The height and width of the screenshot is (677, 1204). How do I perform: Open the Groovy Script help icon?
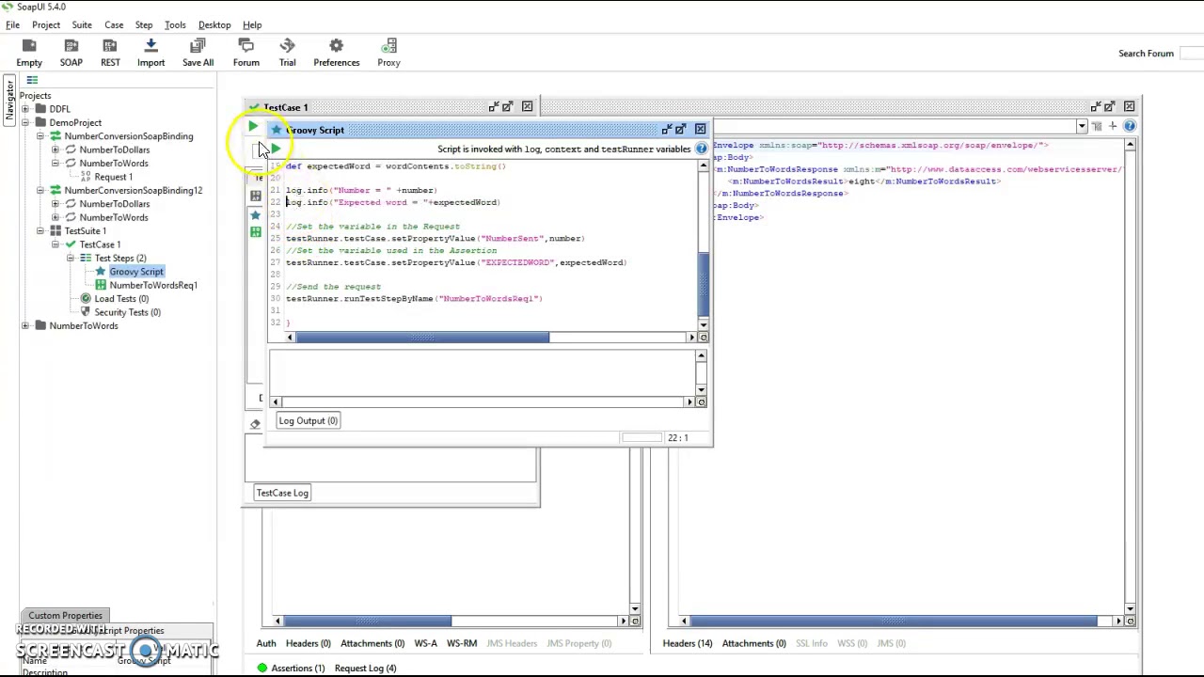[x=701, y=149]
